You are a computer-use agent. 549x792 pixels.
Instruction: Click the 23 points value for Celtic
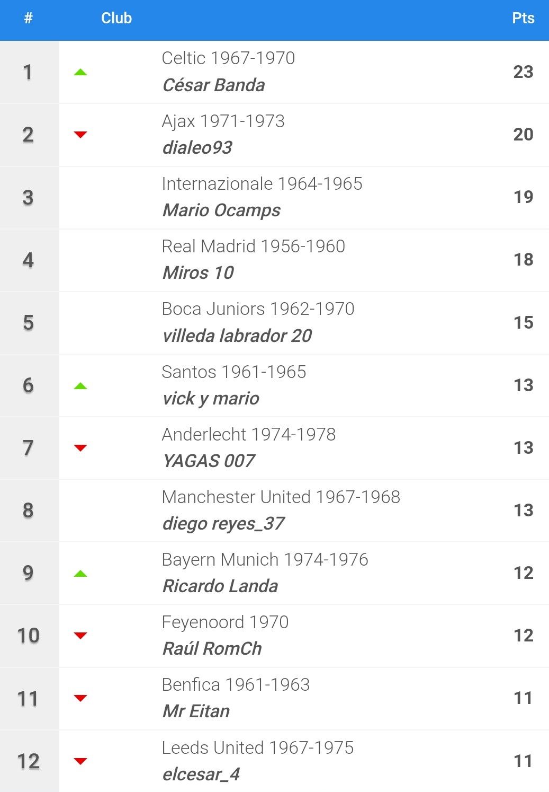point(523,72)
